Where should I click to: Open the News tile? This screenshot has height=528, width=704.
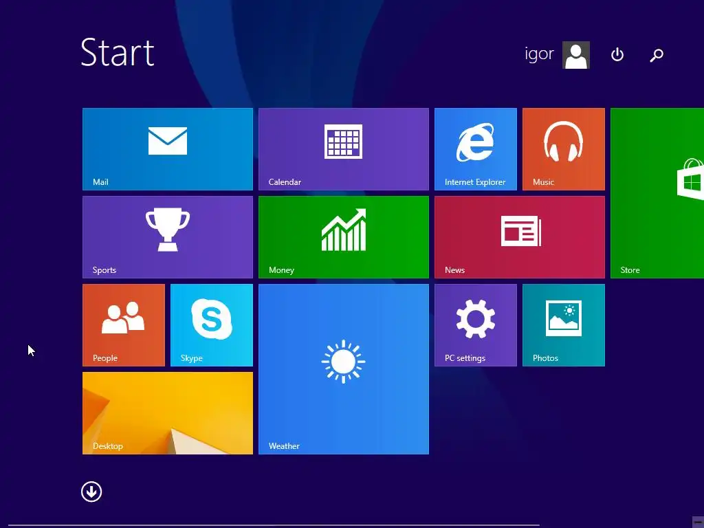(x=520, y=237)
